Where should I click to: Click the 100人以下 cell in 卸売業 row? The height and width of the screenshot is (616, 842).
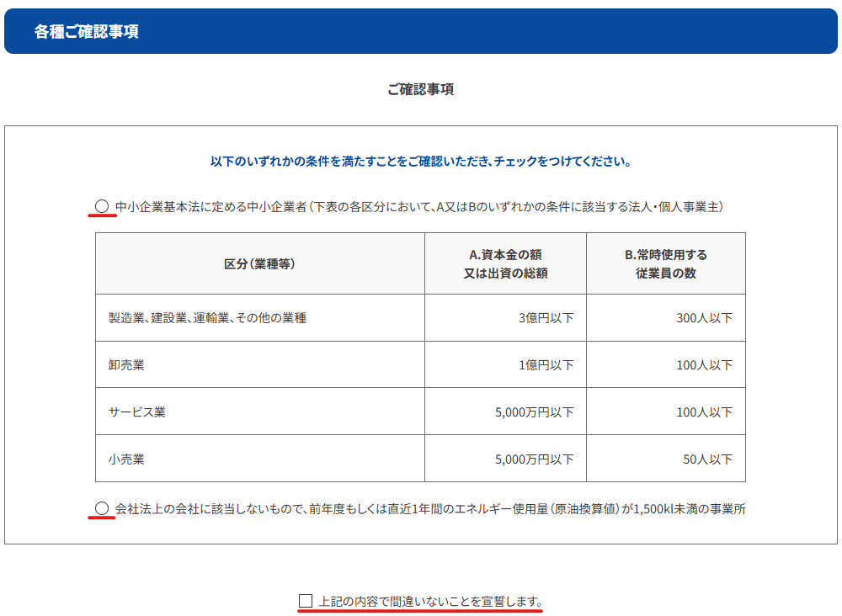tap(666, 365)
